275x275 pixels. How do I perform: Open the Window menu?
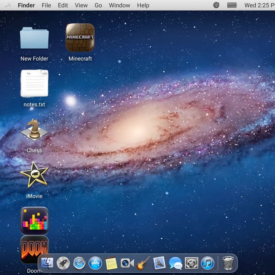click(x=120, y=5)
